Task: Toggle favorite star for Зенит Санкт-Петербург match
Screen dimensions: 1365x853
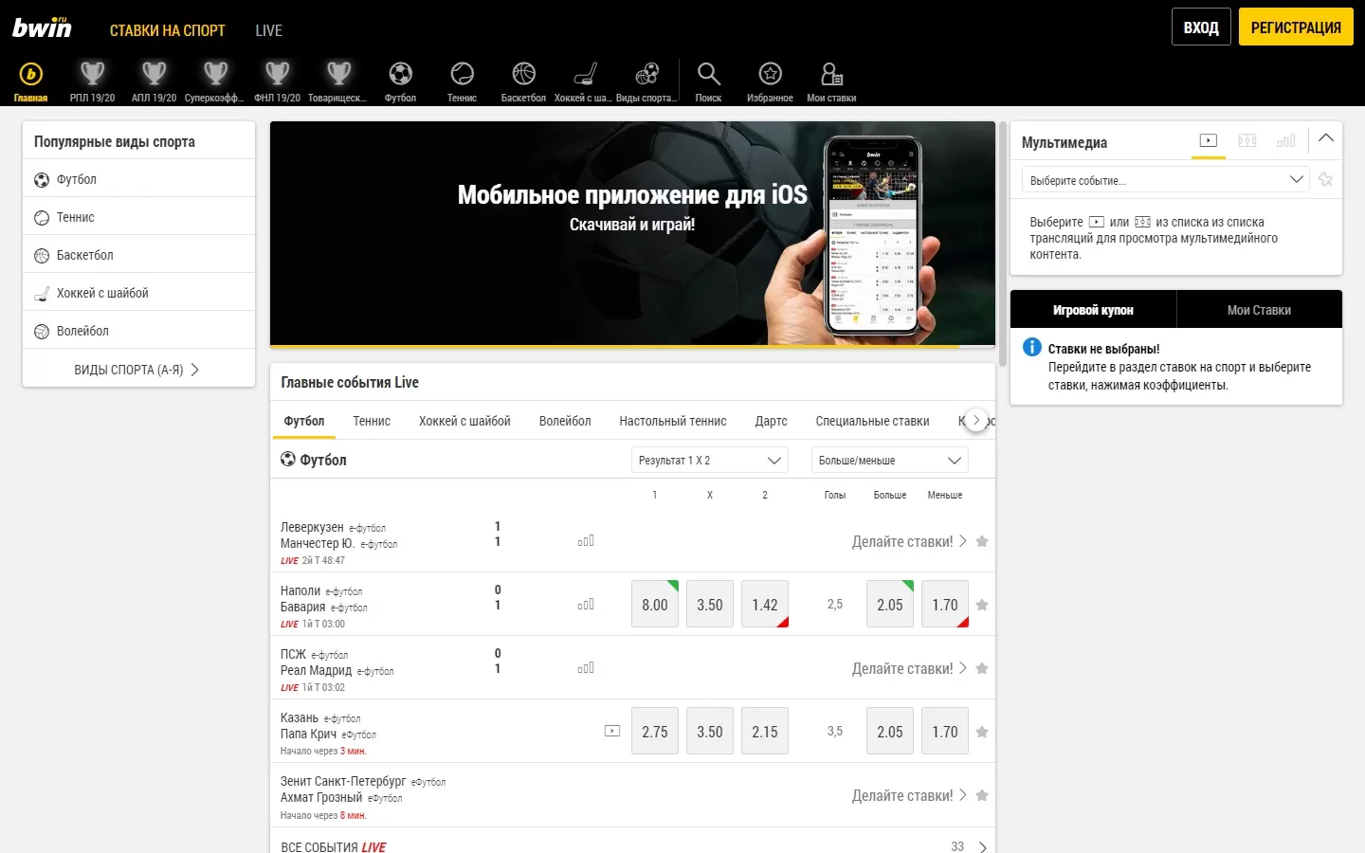Action: point(982,795)
